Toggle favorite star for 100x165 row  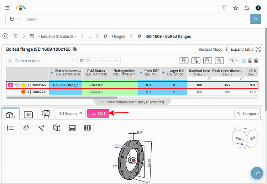pyautogui.click(x=17, y=85)
